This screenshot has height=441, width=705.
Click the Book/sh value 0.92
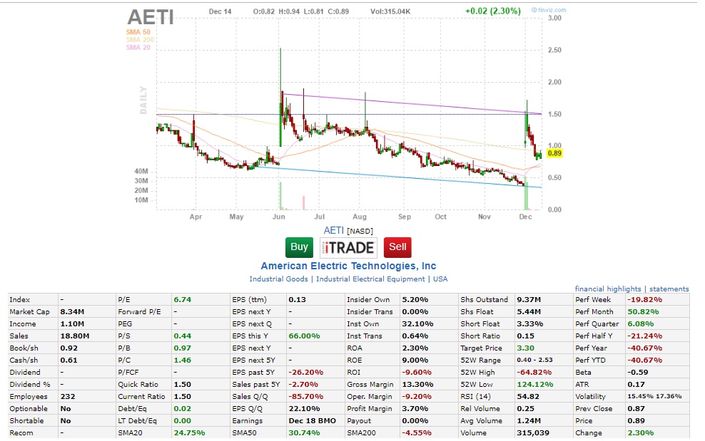(69, 348)
